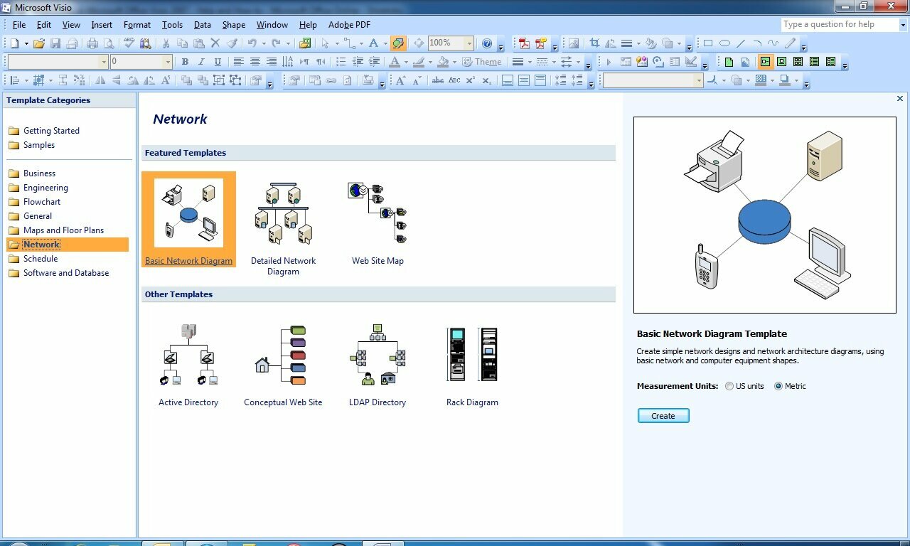Image resolution: width=910 pixels, height=546 pixels.
Task: Choose the Connector tool icon
Action: click(349, 43)
